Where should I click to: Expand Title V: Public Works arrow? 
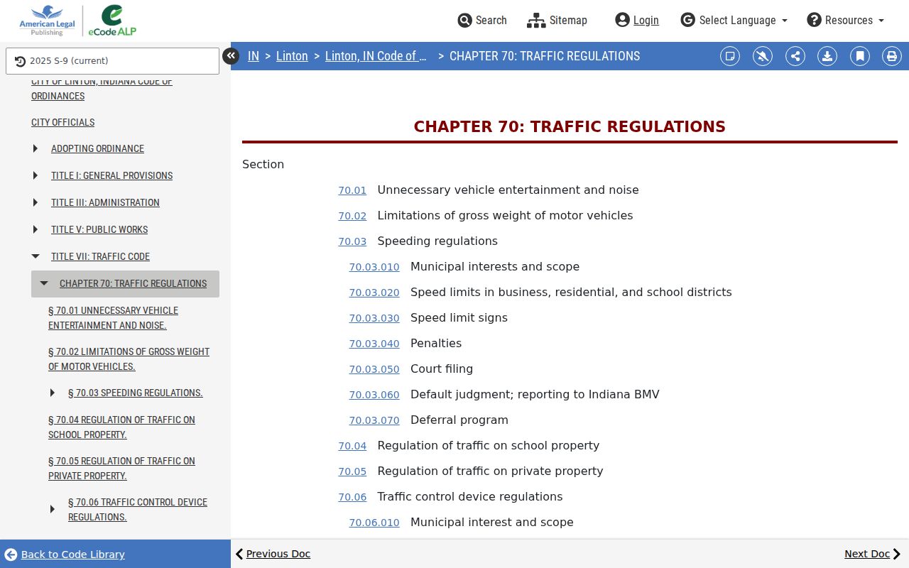(36, 229)
